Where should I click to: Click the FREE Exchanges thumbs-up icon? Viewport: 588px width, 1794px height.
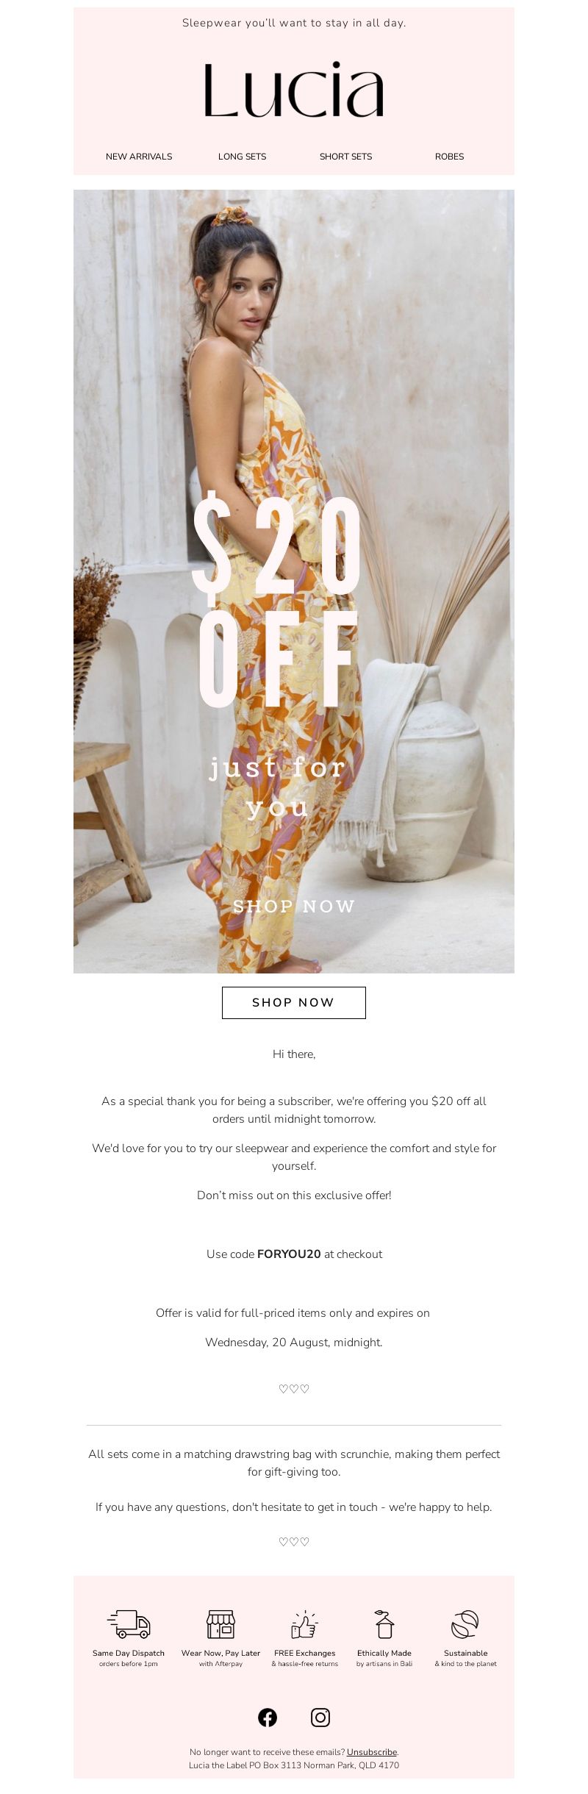coord(304,1623)
